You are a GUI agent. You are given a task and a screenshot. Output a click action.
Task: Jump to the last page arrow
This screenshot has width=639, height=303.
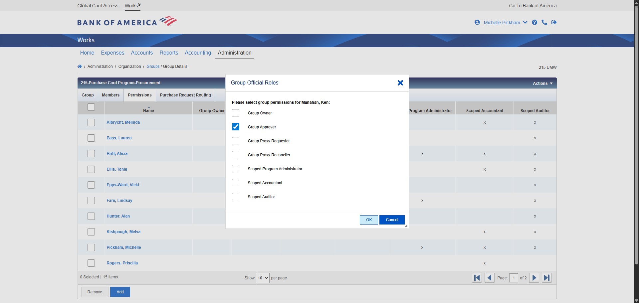(546, 278)
